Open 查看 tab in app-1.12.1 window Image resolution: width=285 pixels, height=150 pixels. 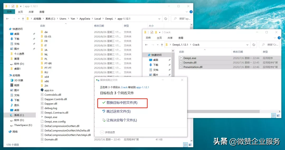(x=42, y=12)
